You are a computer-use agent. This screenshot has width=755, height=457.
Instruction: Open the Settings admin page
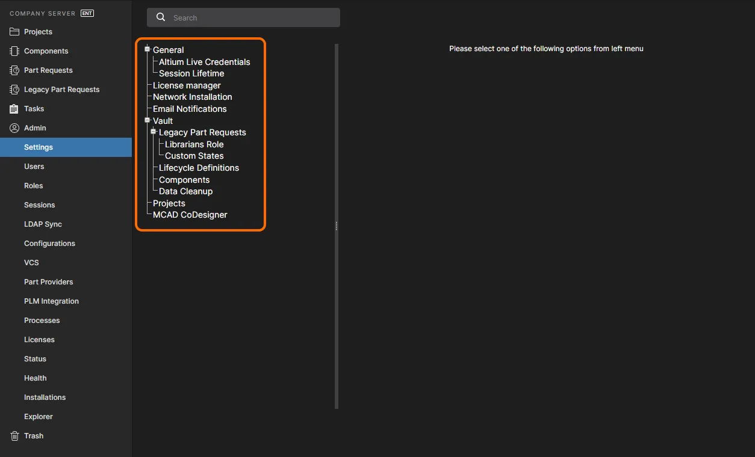click(66, 147)
